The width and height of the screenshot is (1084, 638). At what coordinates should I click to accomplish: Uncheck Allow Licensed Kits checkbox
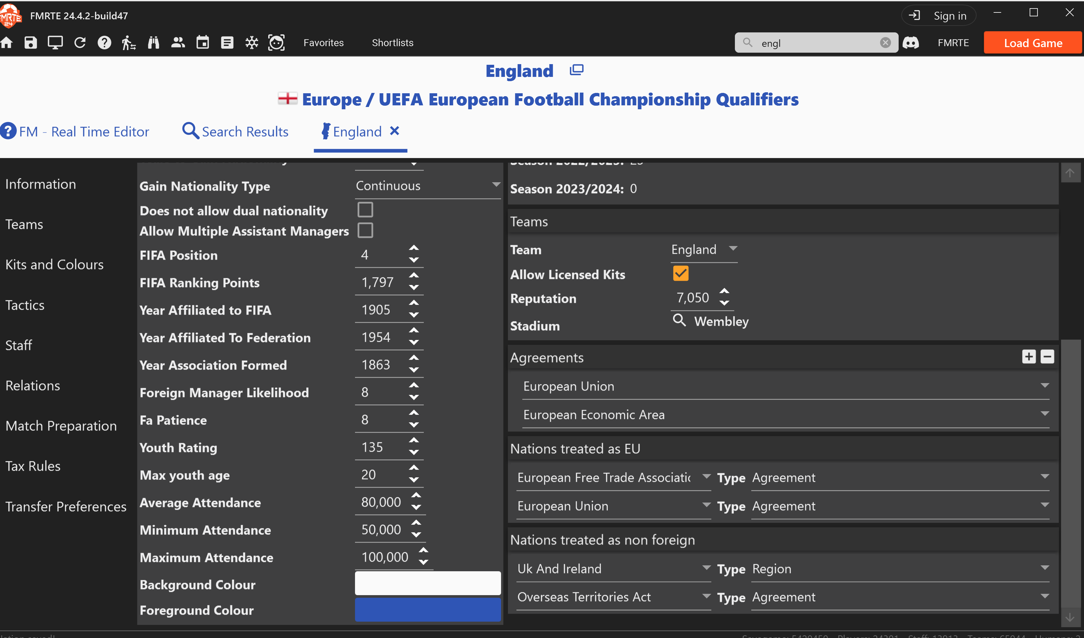pos(681,274)
